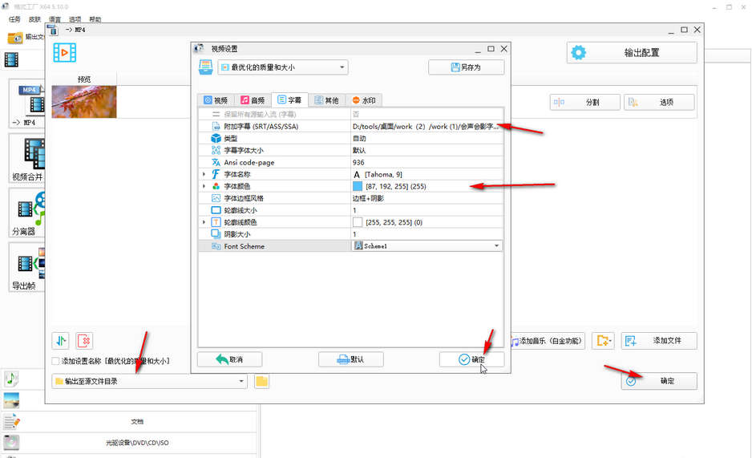This screenshot has width=752, height=458.
Task: Select the 类型 row value 自动
Action: (427, 139)
